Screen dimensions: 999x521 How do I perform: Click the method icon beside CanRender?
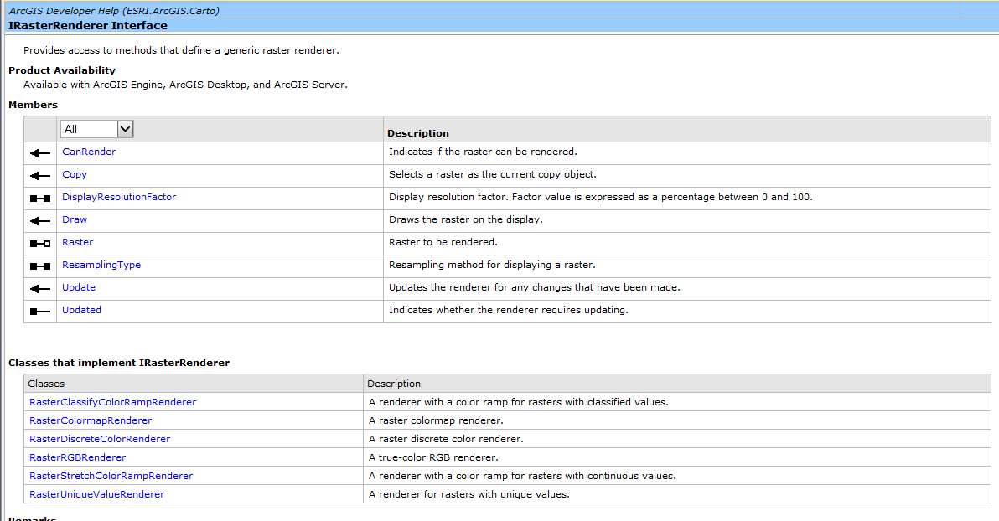click(x=40, y=152)
